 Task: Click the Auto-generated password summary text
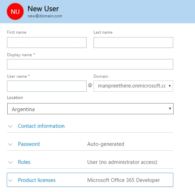click(x=106, y=144)
